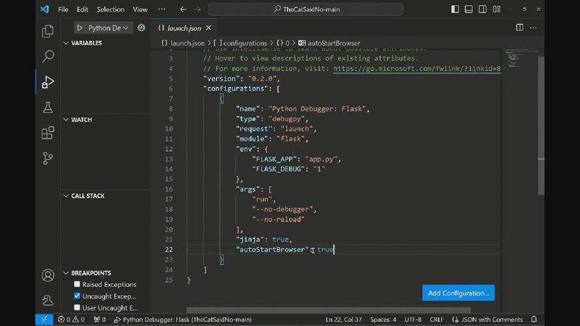Toggle the secondary sidebar layout icon

point(482,9)
